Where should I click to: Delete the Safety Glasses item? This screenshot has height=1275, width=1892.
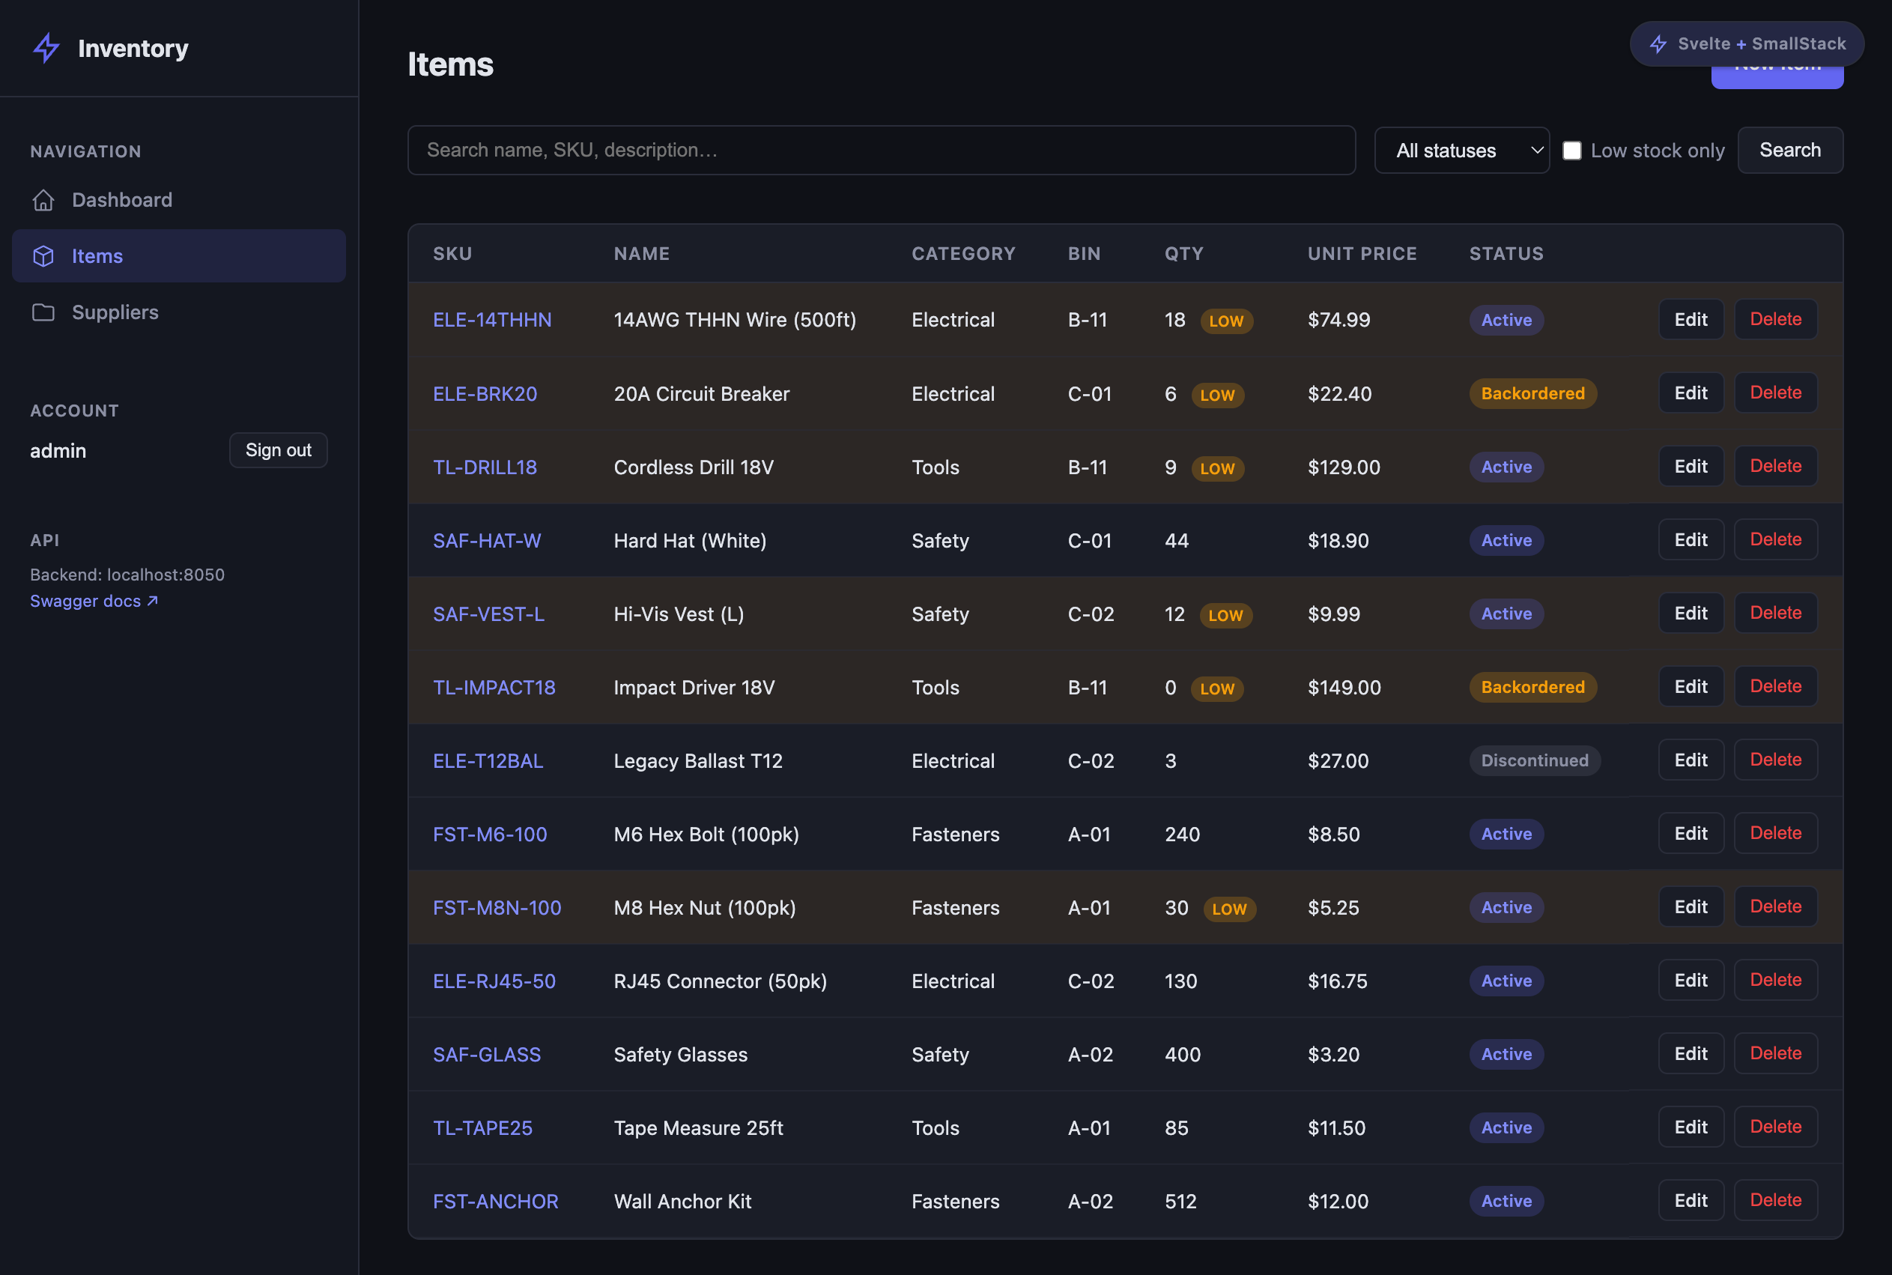tap(1775, 1054)
